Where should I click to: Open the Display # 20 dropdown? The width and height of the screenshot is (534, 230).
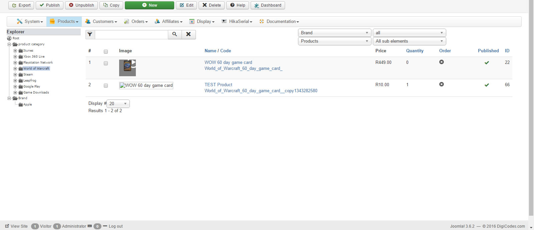click(x=118, y=104)
